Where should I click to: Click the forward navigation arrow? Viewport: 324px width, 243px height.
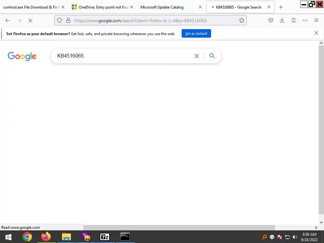coord(19,21)
